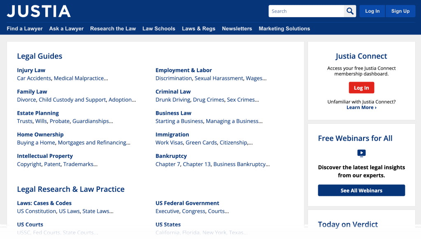
Task: Click the Patent link
Action: click(52, 164)
